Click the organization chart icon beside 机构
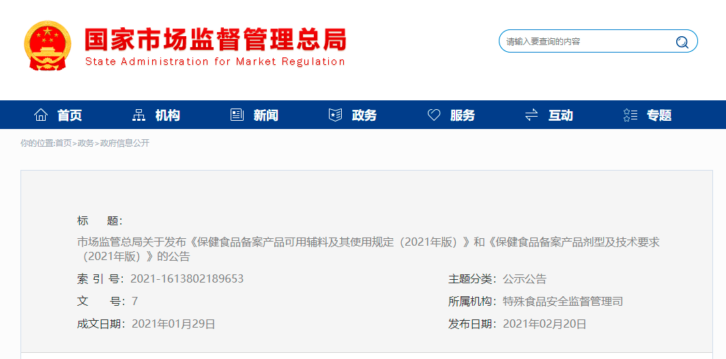Screen dimensions: 726x359 click(x=139, y=115)
